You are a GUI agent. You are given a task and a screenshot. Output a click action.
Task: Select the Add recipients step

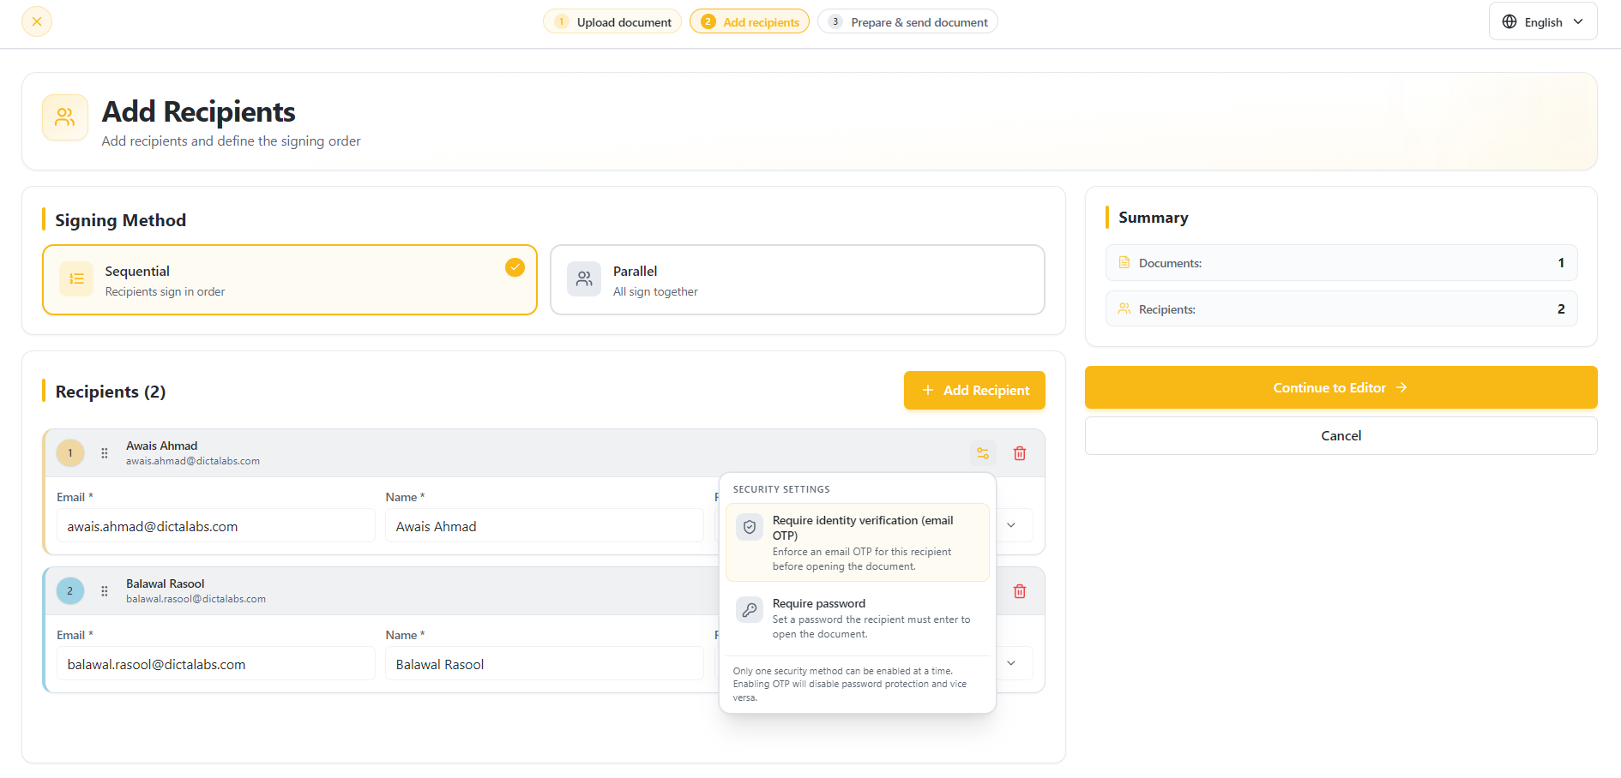[750, 21]
